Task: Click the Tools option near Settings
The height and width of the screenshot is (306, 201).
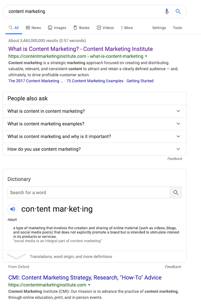Action: (x=177, y=27)
